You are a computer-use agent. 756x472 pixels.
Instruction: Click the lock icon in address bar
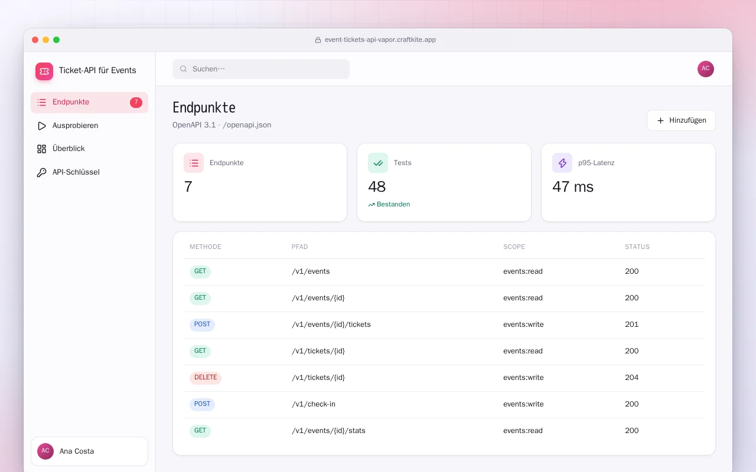[319, 40]
